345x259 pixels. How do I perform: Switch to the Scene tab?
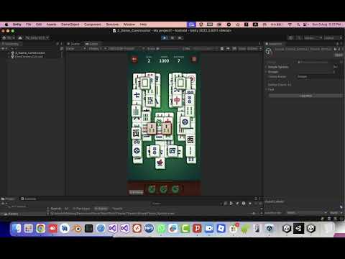pos(73,44)
